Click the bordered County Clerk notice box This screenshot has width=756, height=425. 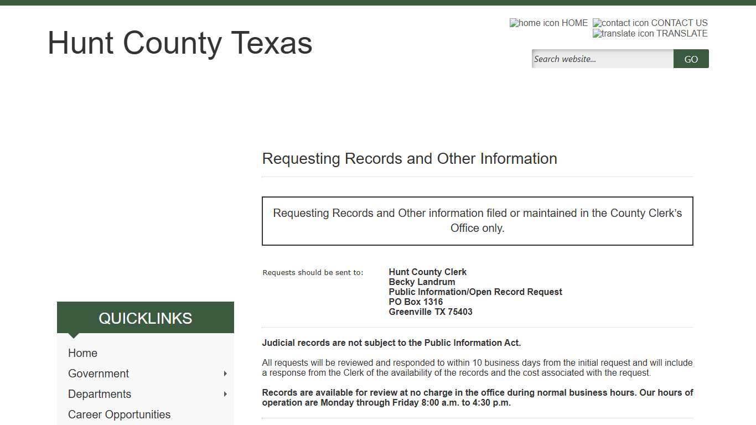[x=477, y=220]
